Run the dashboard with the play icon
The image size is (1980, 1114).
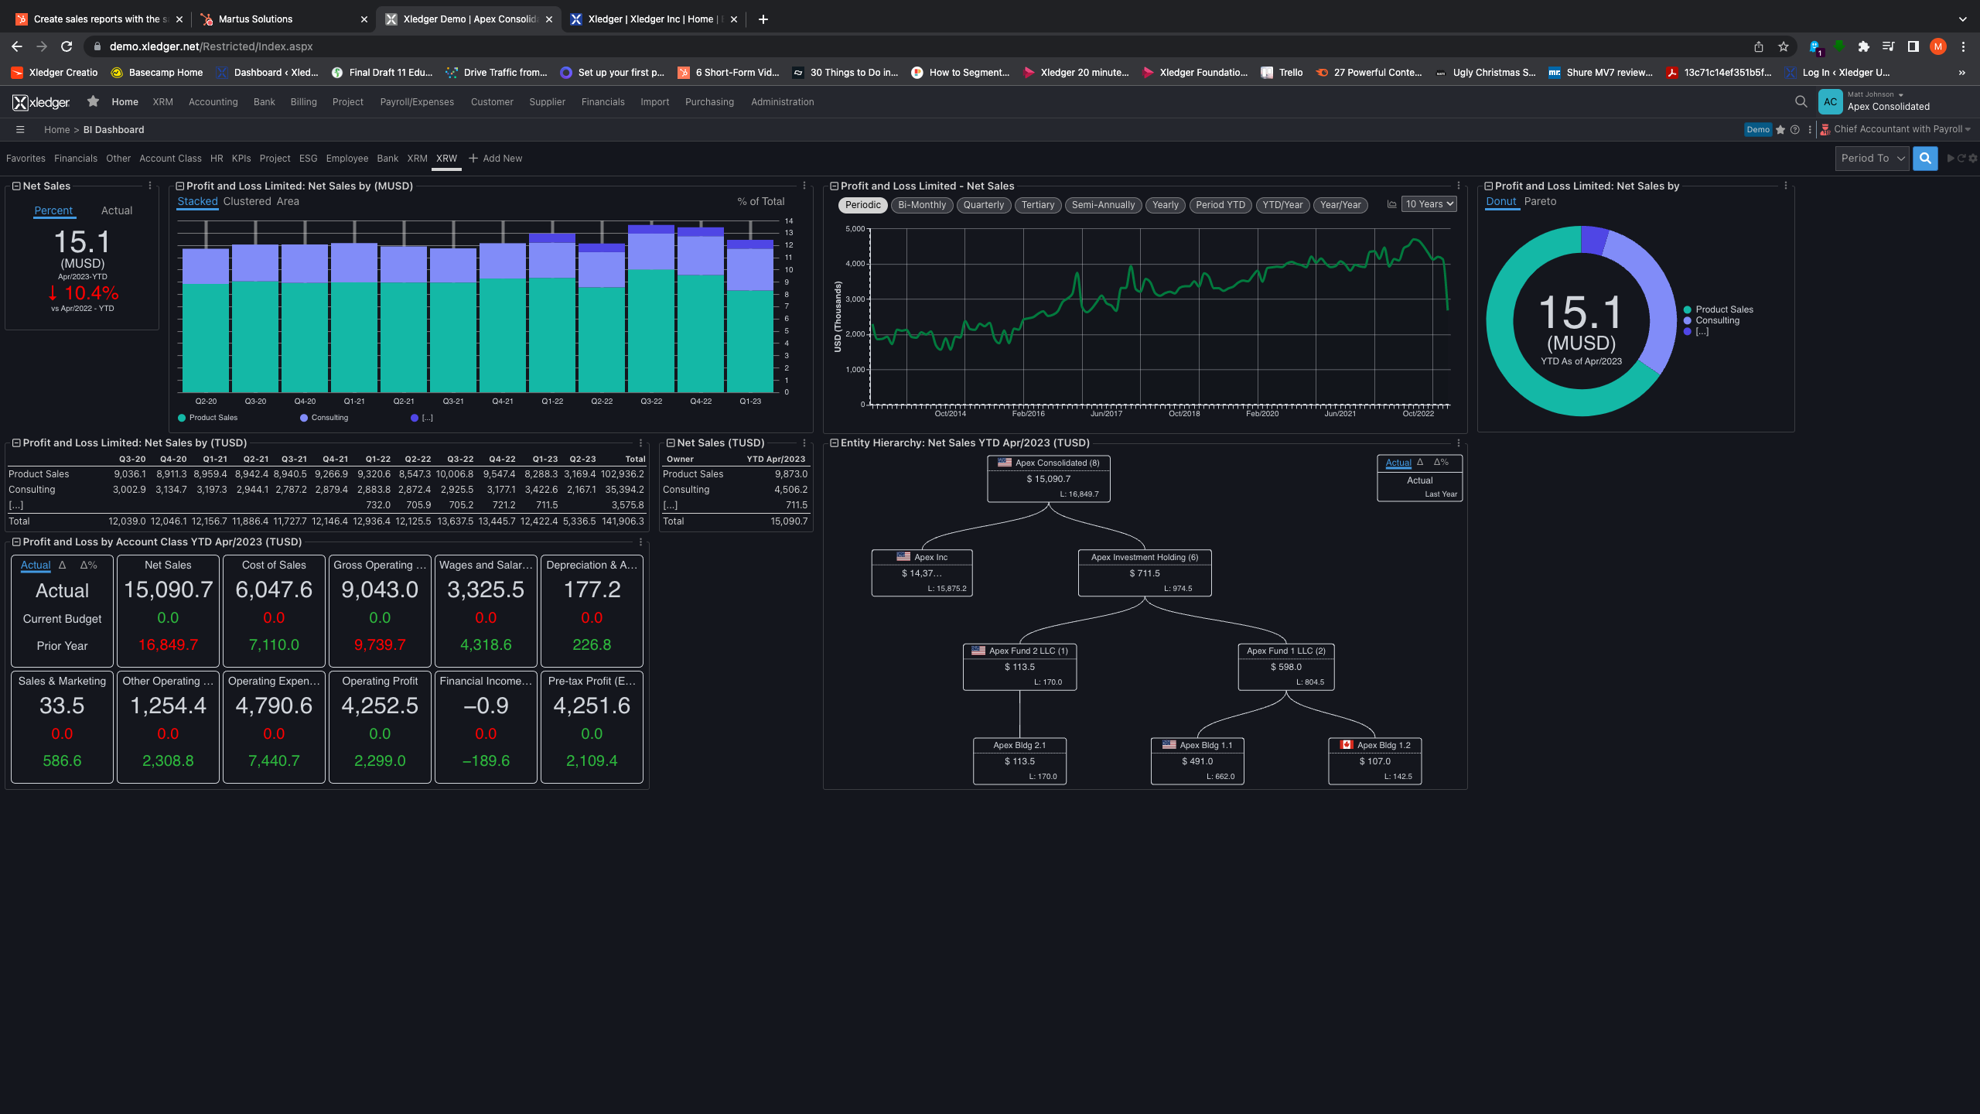pyautogui.click(x=1950, y=159)
